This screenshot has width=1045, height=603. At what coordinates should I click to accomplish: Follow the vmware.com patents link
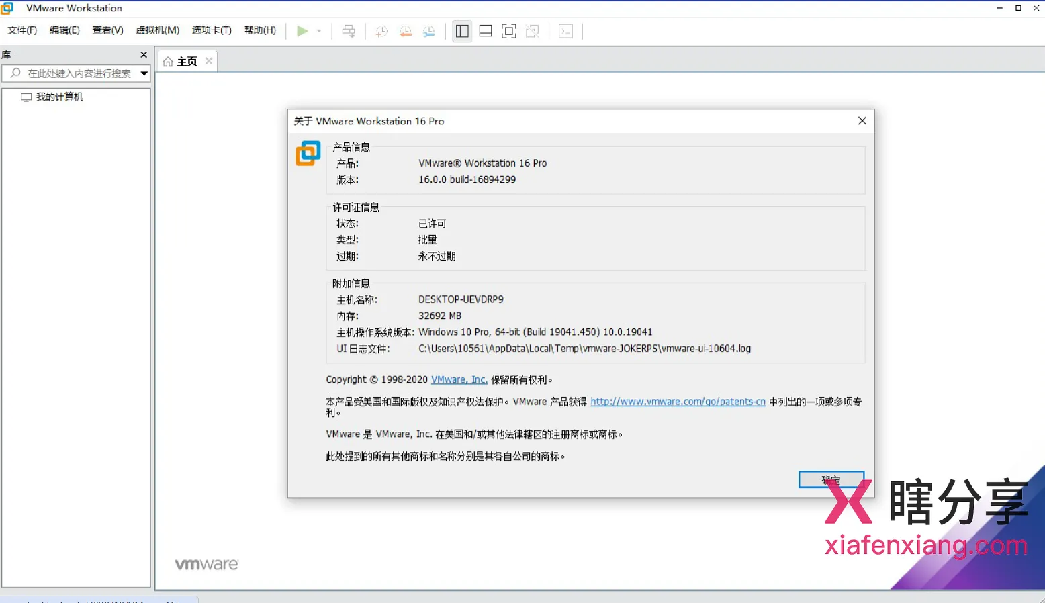(678, 401)
